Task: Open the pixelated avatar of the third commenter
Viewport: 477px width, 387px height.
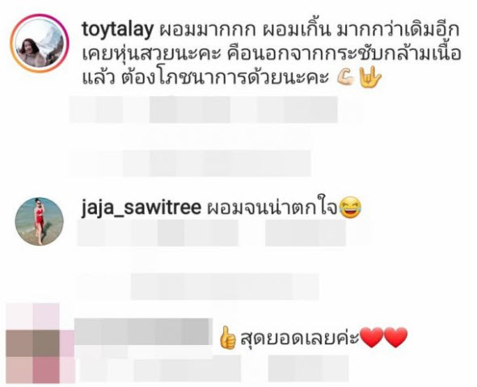Action: point(40,343)
